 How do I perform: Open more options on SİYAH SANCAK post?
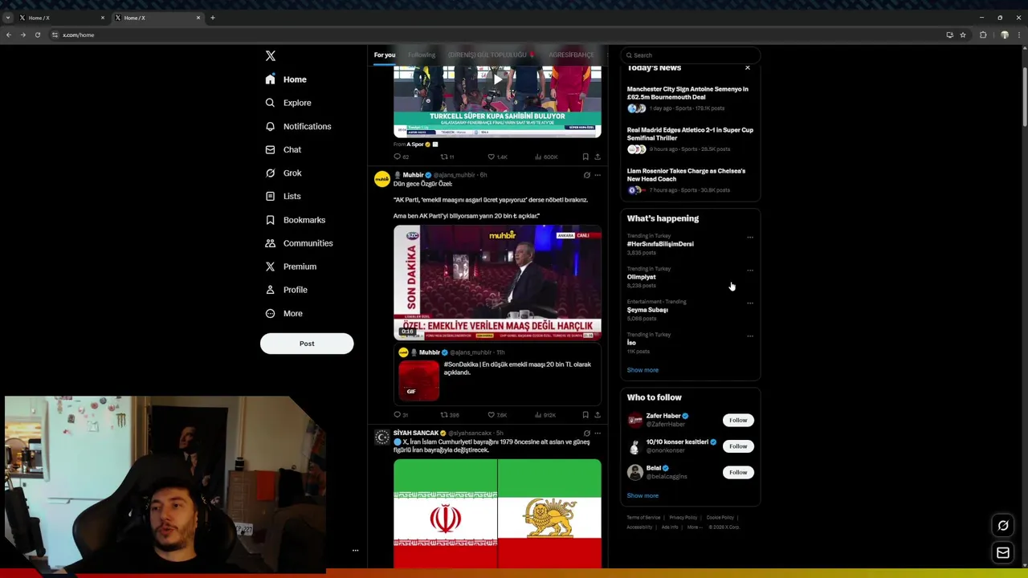[x=597, y=433]
